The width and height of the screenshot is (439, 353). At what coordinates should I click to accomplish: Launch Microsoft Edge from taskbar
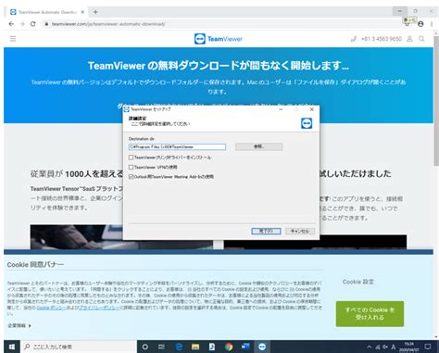click(x=179, y=347)
